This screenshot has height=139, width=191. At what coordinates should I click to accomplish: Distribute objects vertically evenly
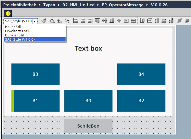(x=149, y=21)
